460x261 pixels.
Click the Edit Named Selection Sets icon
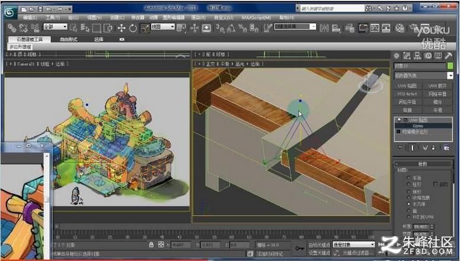[x=267, y=28]
